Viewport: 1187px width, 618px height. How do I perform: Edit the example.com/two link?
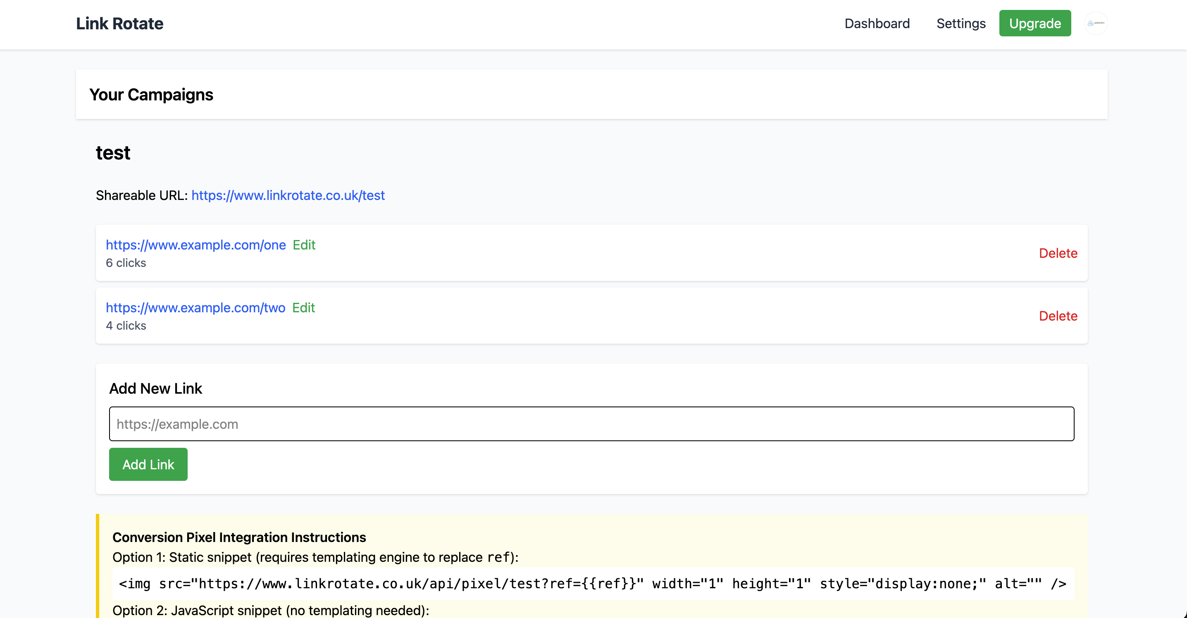click(303, 308)
